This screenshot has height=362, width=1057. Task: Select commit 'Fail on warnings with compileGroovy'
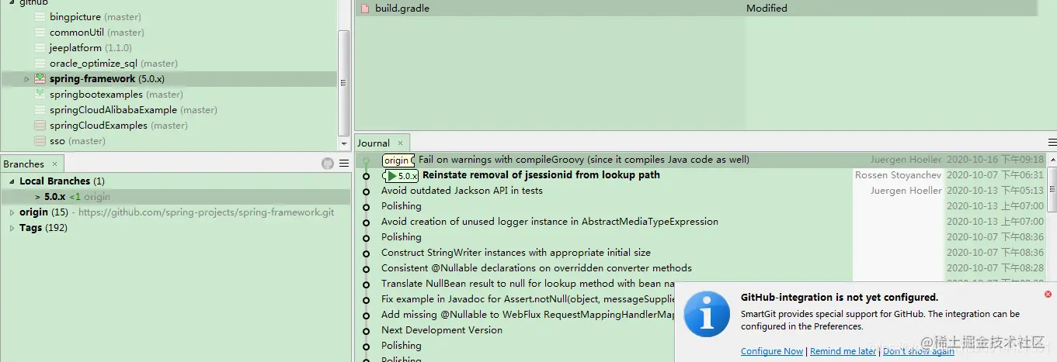point(584,160)
